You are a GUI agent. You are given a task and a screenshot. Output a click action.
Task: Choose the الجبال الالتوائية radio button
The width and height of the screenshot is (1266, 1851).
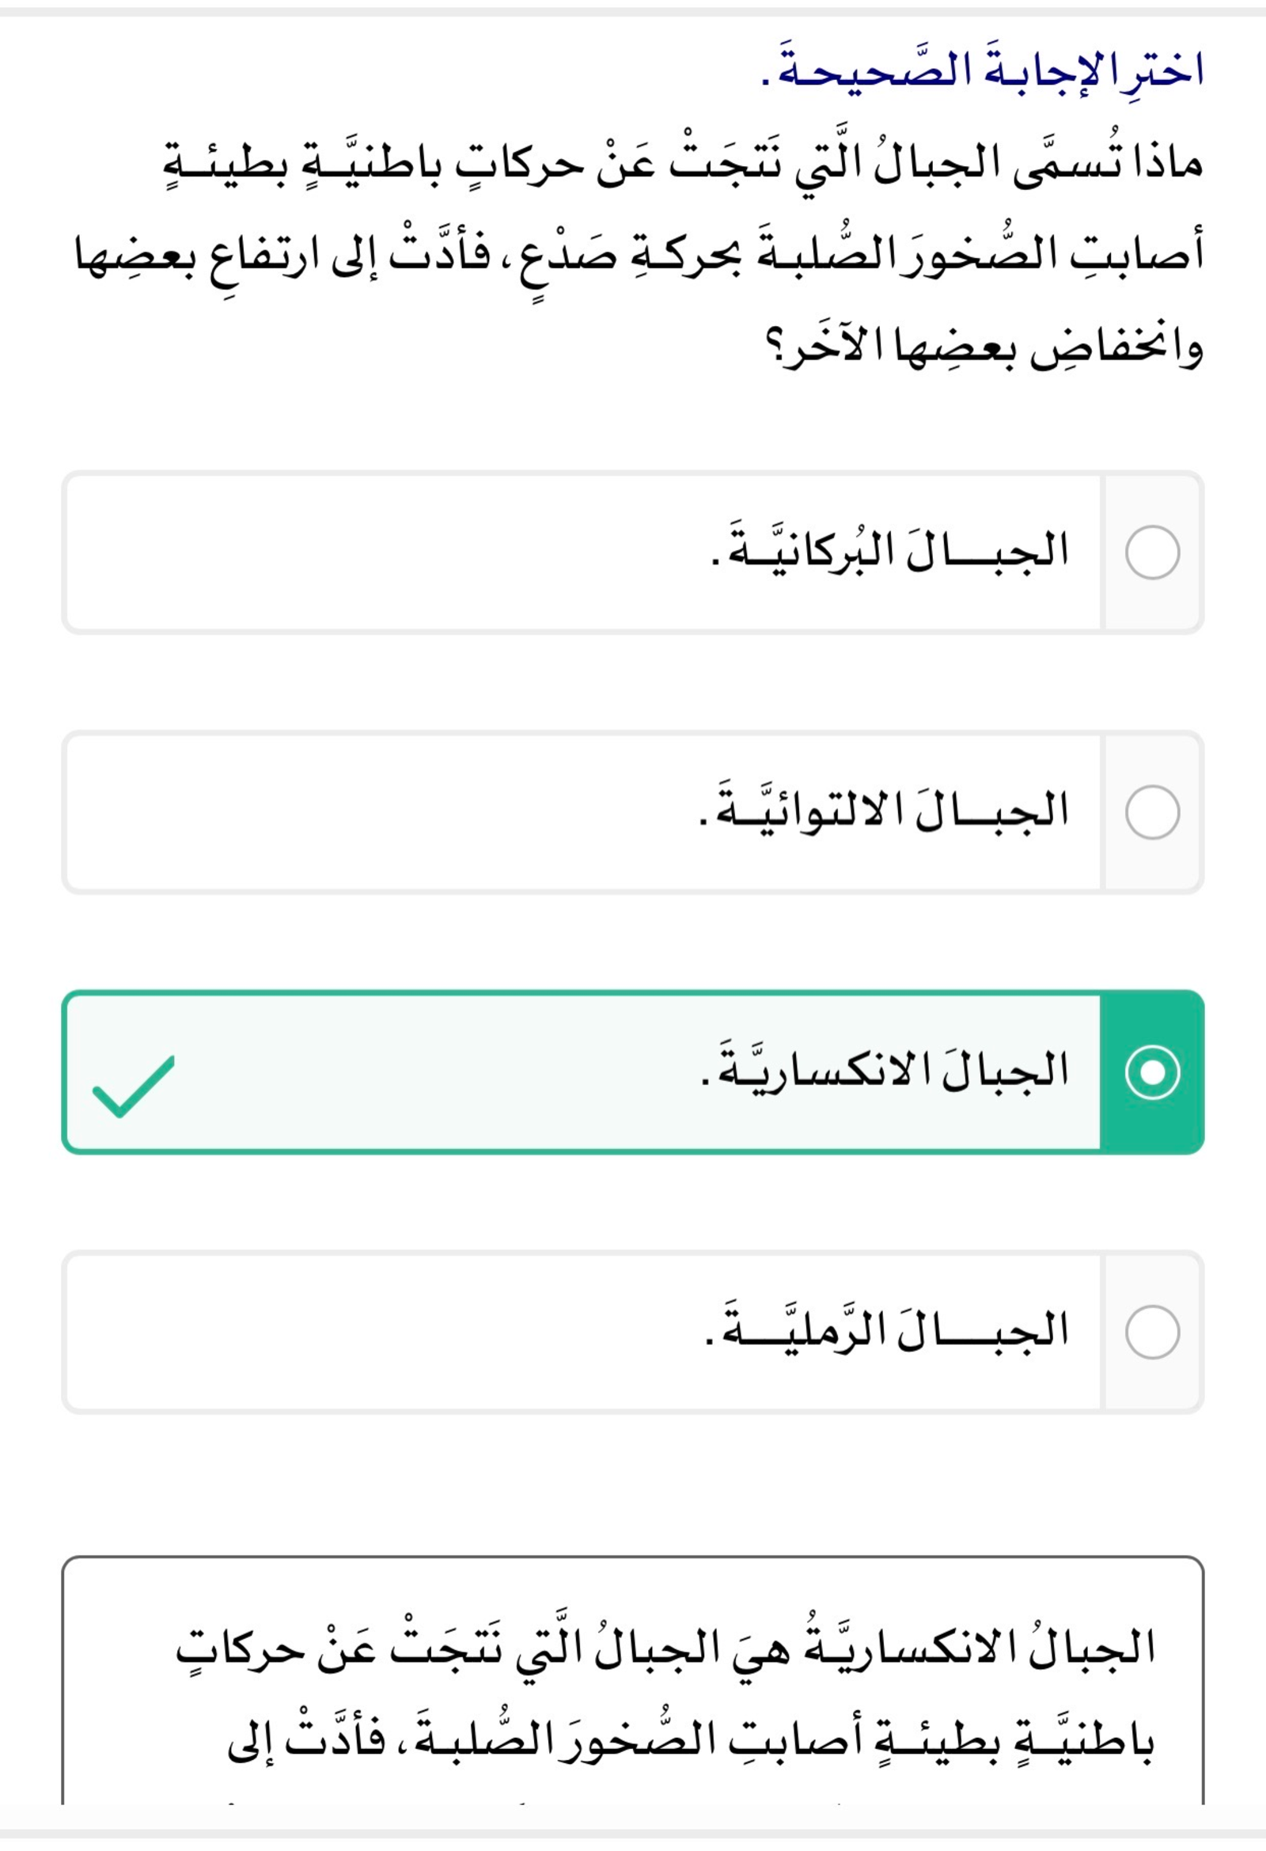(1151, 813)
